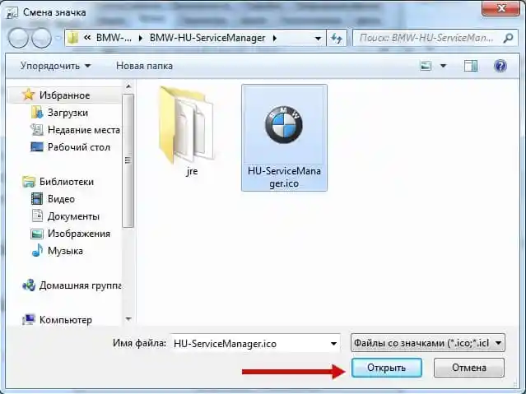Click the Библиотеки folder icon
The width and height of the screenshot is (526, 394).
click(29, 182)
